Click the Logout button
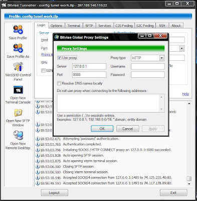Screen dimensions: 197x201 pyautogui.click(x=55, y=192)
